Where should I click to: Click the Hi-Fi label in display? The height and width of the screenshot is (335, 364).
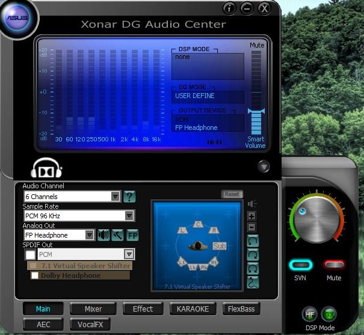pos(214,142)
